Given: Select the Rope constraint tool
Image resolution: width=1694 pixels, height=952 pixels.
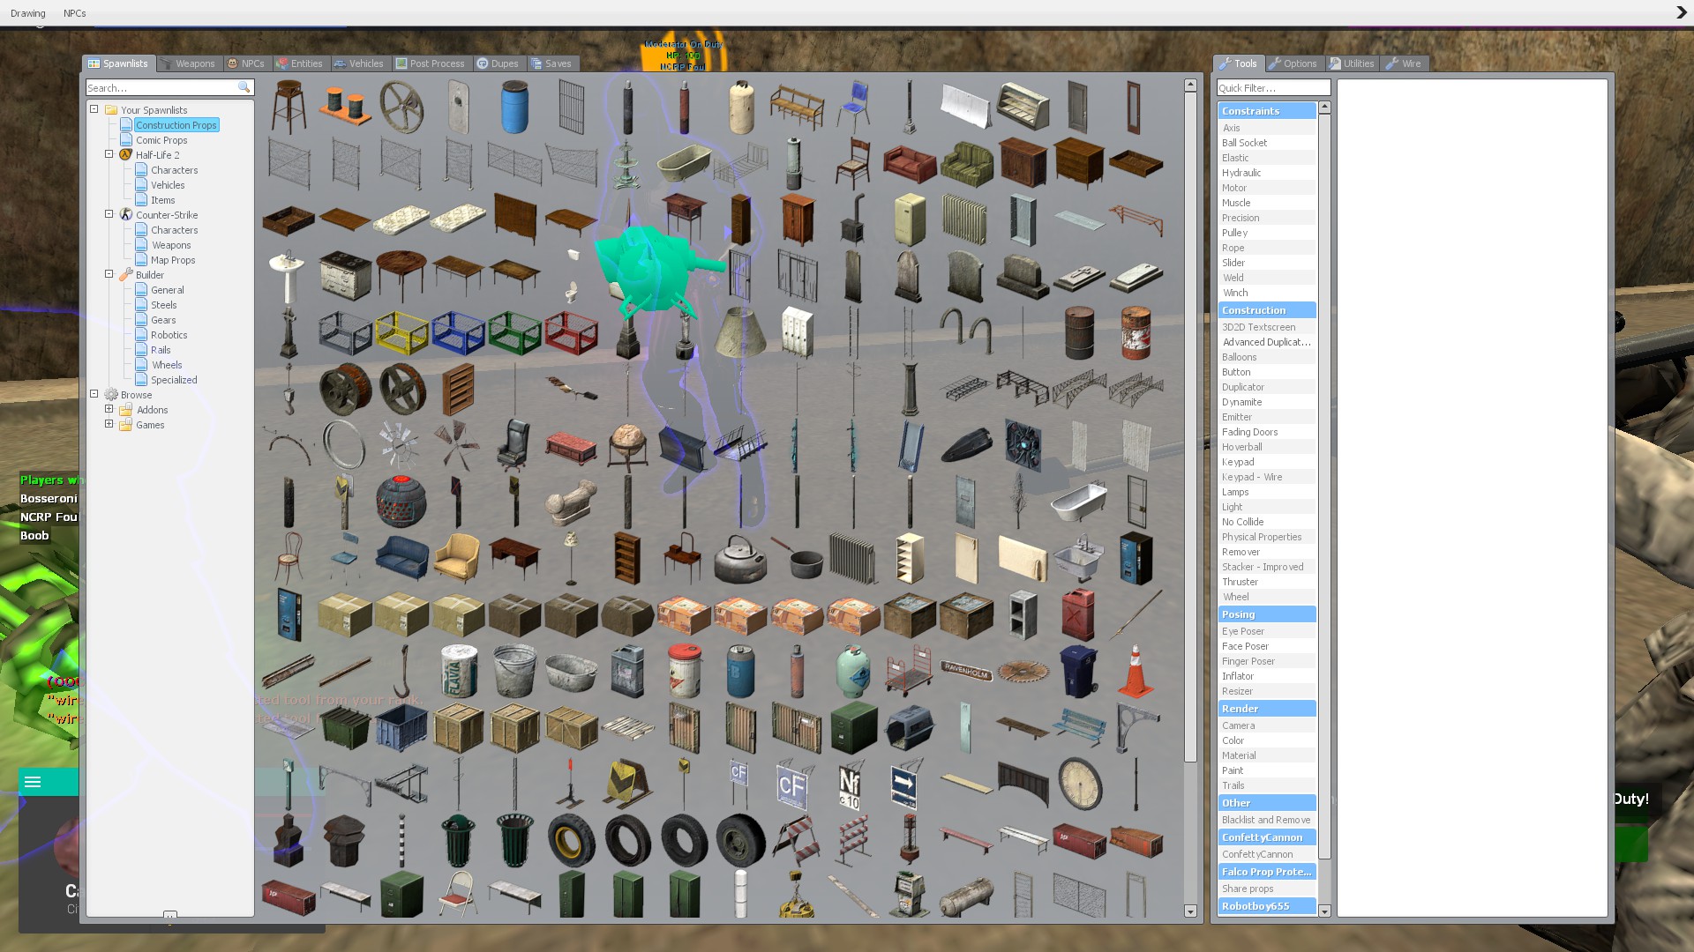Looking at the screenshot, I should (1267, 248).
